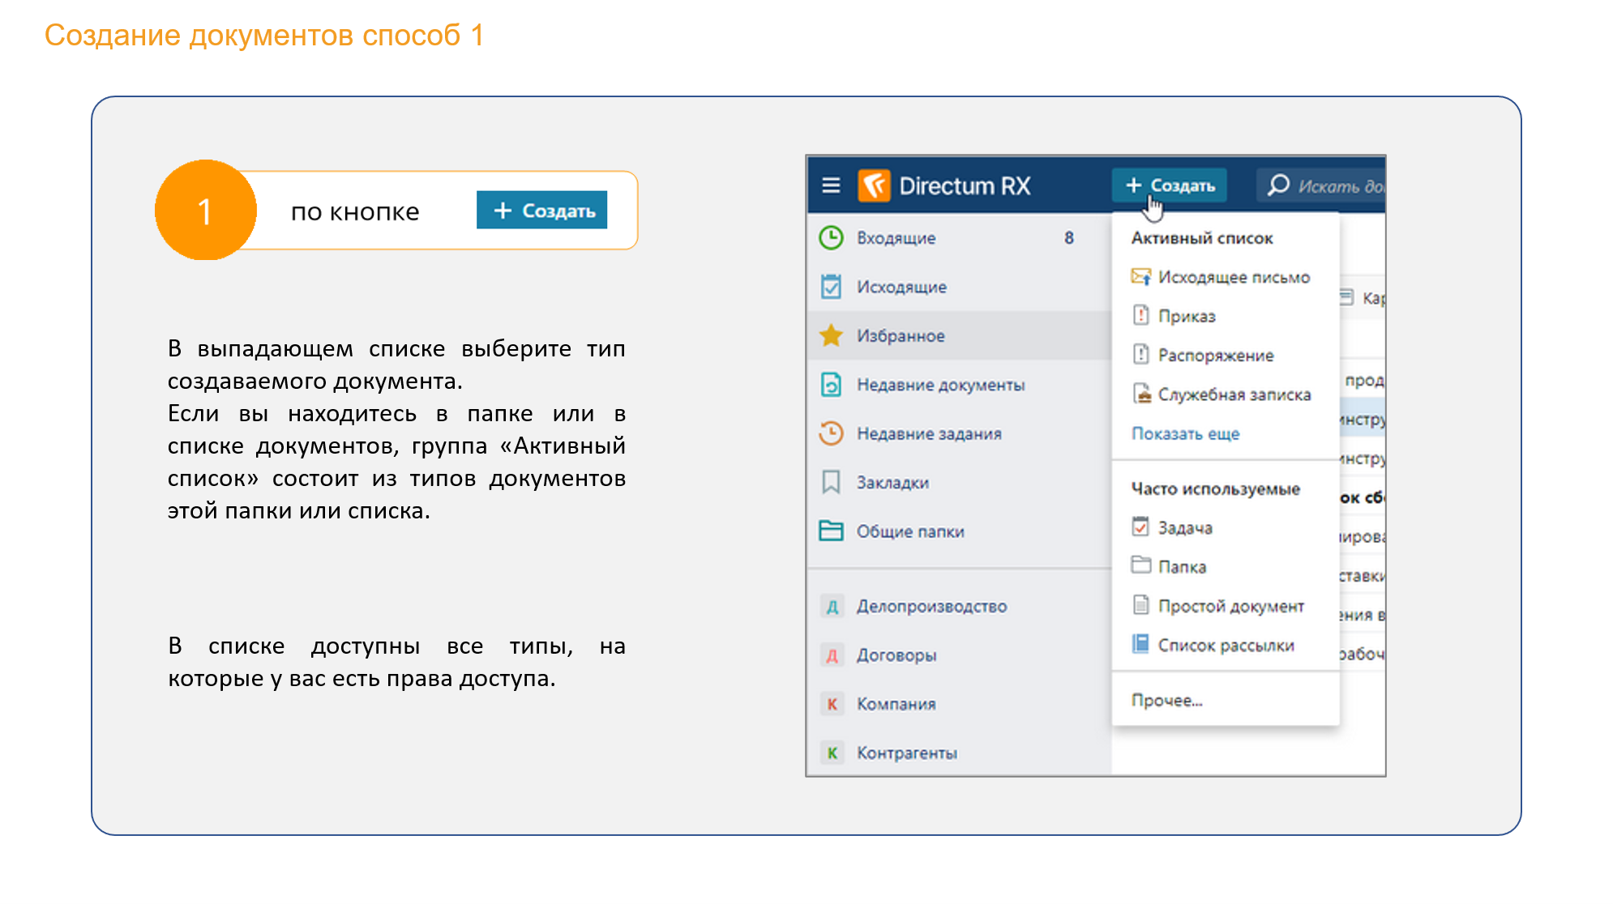Click the Простой документ page icon
The image size is (1613, 904).
click(1141, 605)
